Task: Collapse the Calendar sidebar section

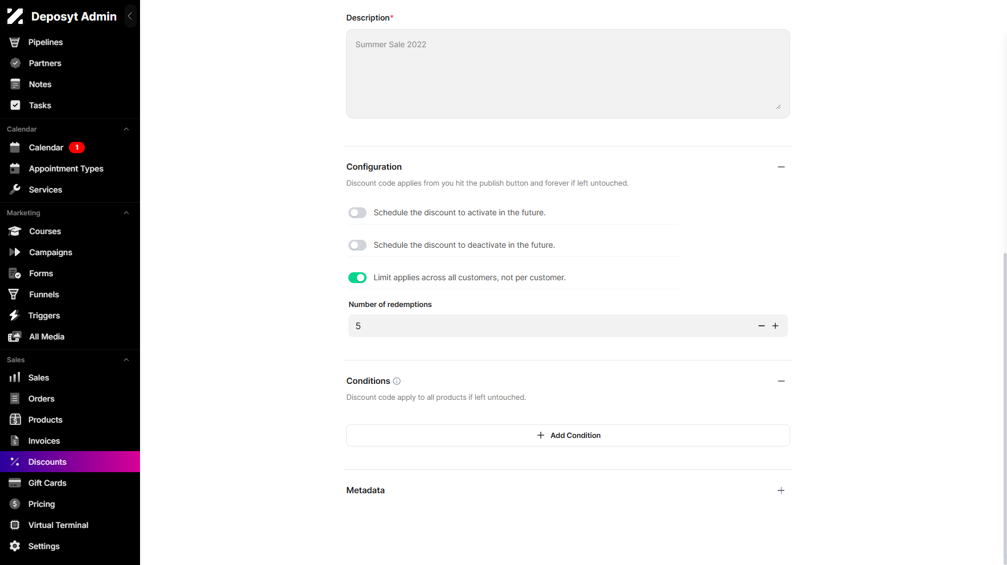Action: (x=126, y=129)
